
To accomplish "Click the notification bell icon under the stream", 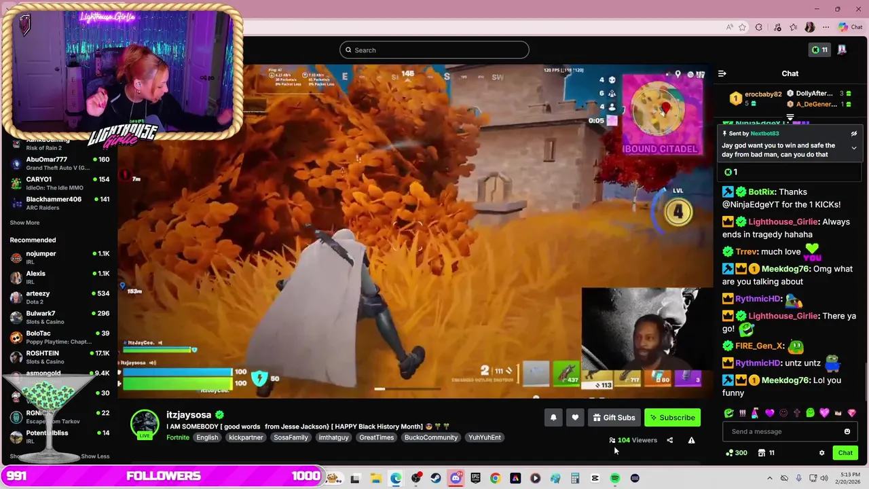I will (x=553, y=418).
